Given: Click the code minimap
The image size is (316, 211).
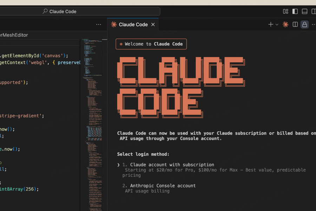Looking at the screenshot, I should tap(92, 125).
